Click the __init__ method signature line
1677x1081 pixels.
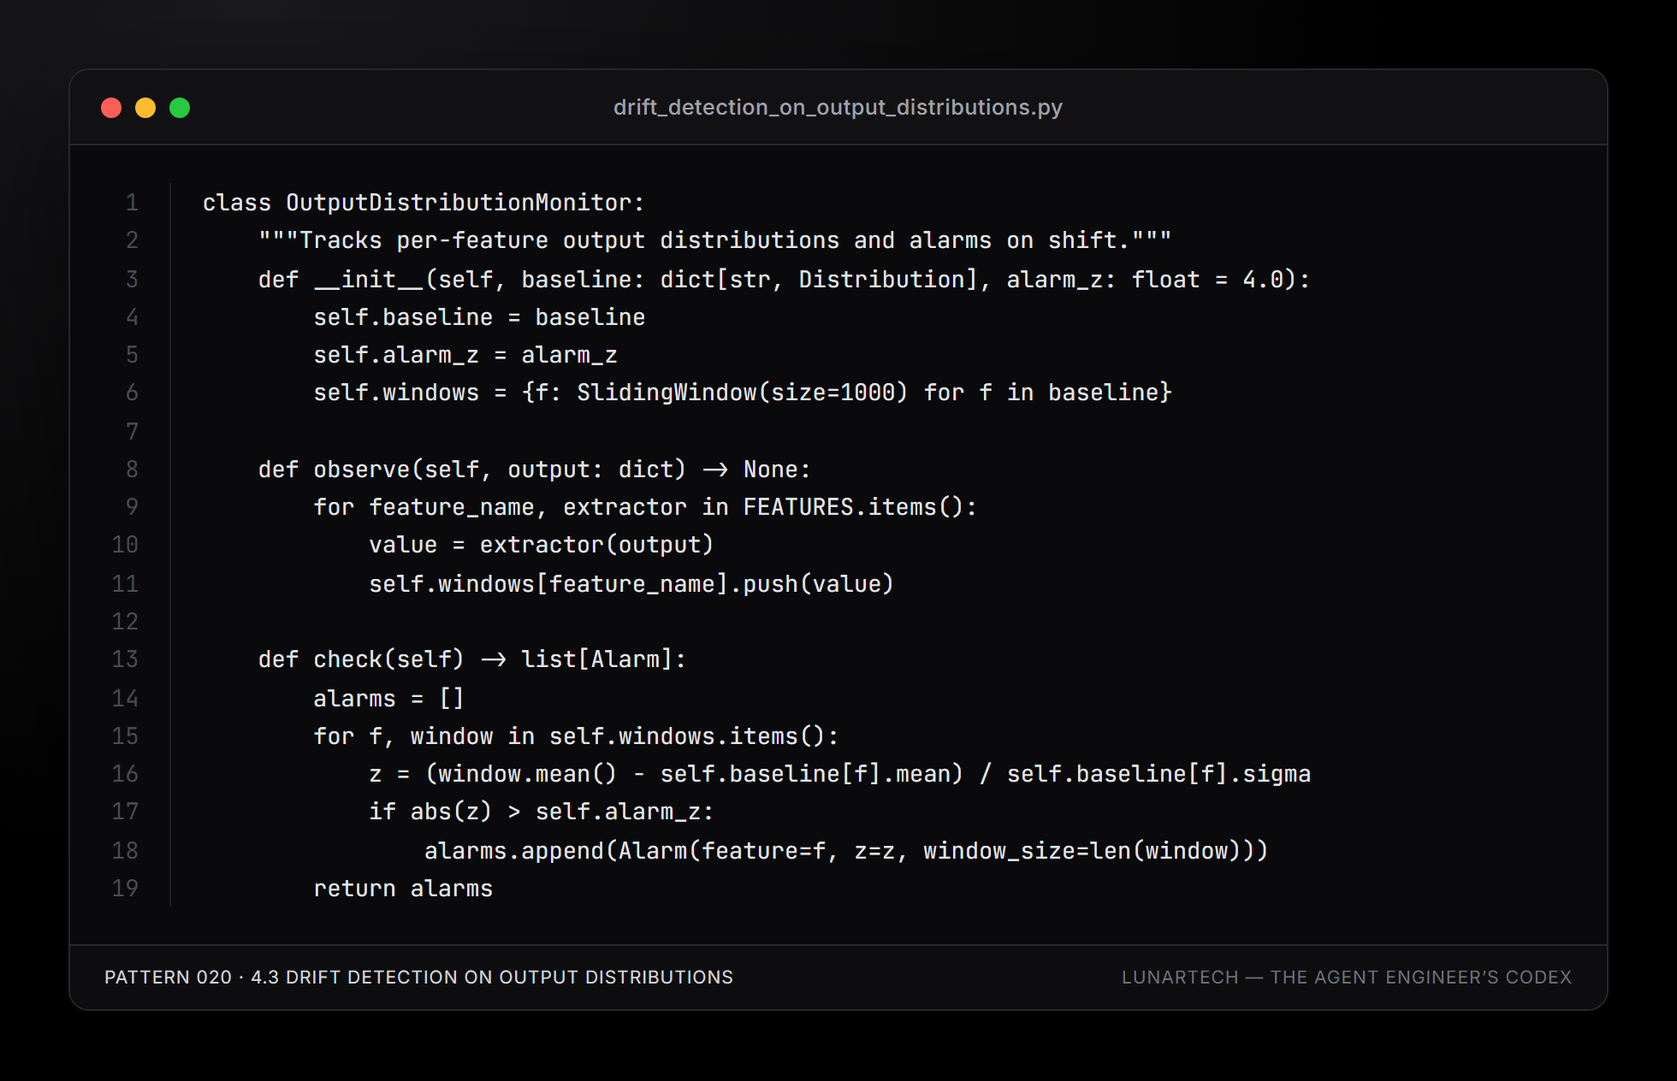coord(784,280)
